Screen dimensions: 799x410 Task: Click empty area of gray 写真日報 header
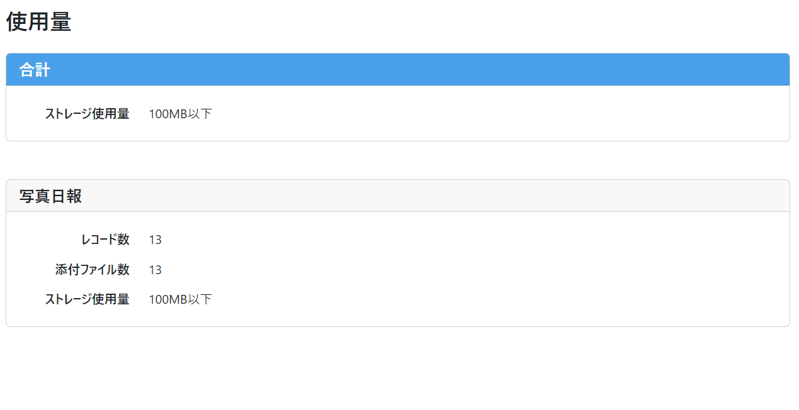pyautogui.click(x=434, y=196)
